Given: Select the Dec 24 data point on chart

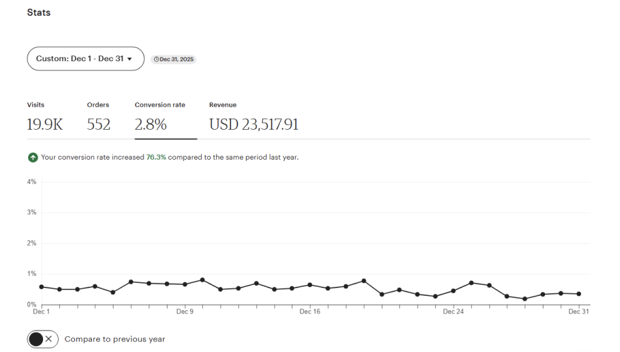Looking at the screenshot, I should [453, 291].
